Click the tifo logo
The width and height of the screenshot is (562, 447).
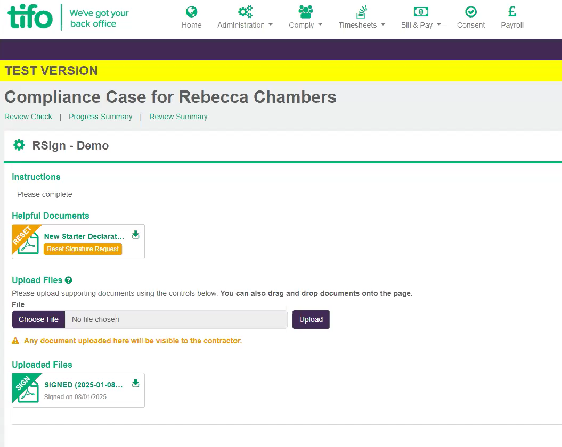[x=30, y=16]
